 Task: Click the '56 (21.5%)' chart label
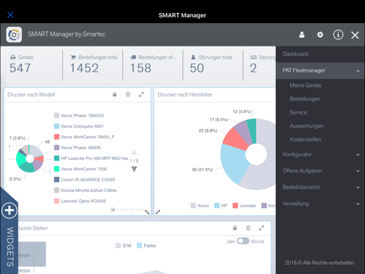202,169
